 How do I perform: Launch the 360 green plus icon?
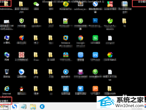[x=66, y=4]
